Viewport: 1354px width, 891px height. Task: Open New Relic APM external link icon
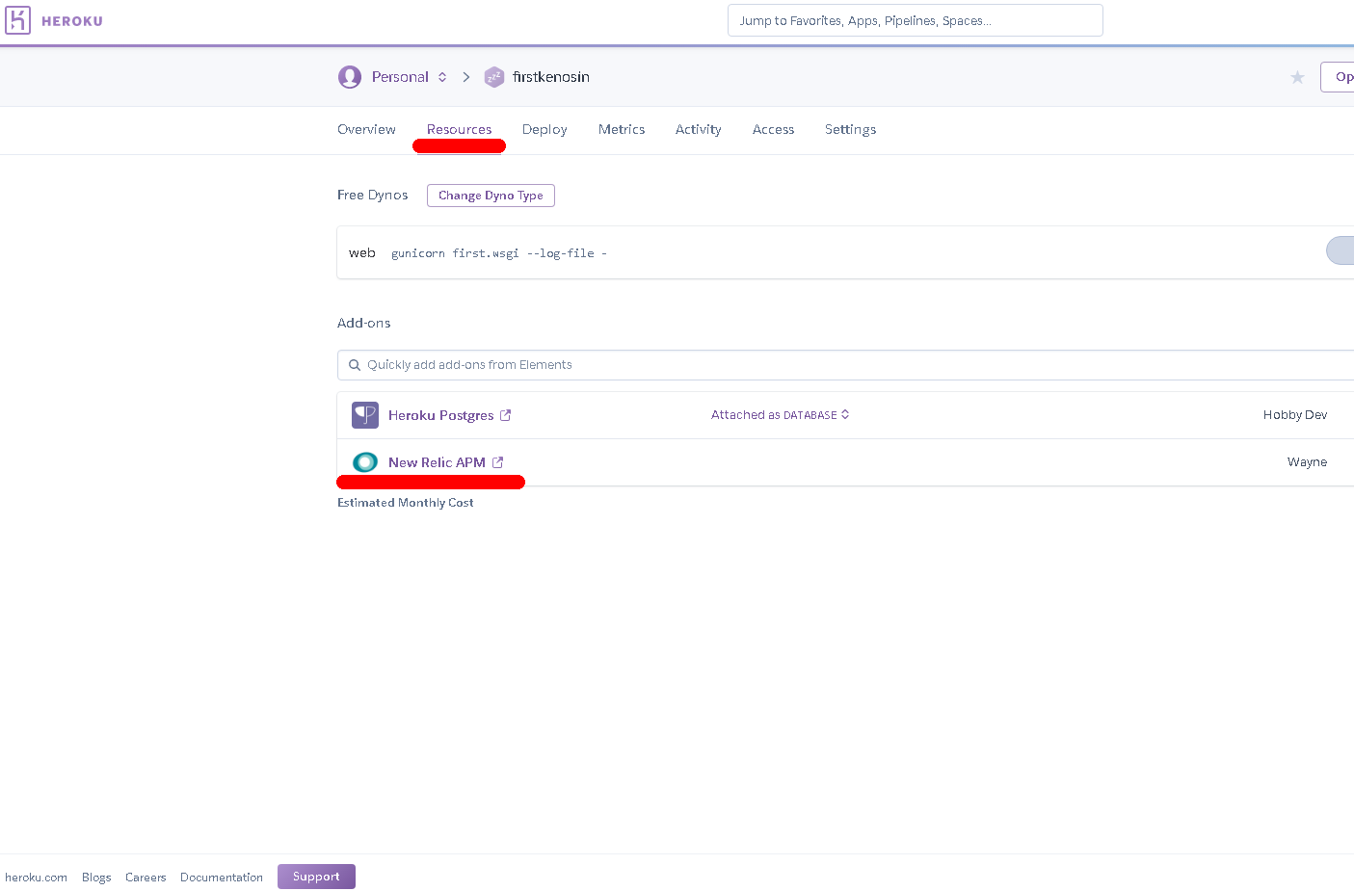[x=497, y=462]
